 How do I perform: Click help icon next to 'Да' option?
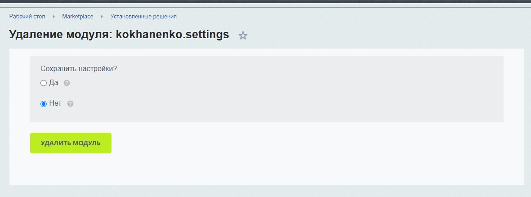pyautogui.click(x=67, y=83)
